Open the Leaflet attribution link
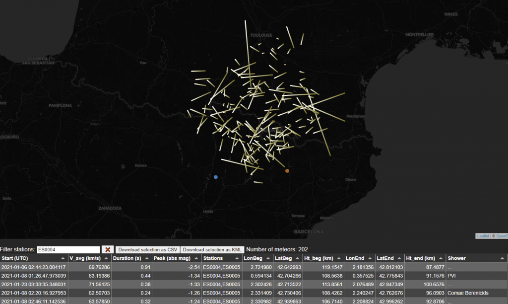The height and width of the screenshot is (304, 508). 483,236
